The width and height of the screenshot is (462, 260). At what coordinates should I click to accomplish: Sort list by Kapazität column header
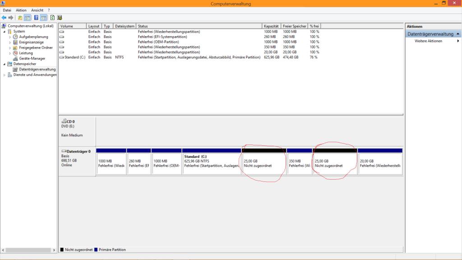point(271,26)
